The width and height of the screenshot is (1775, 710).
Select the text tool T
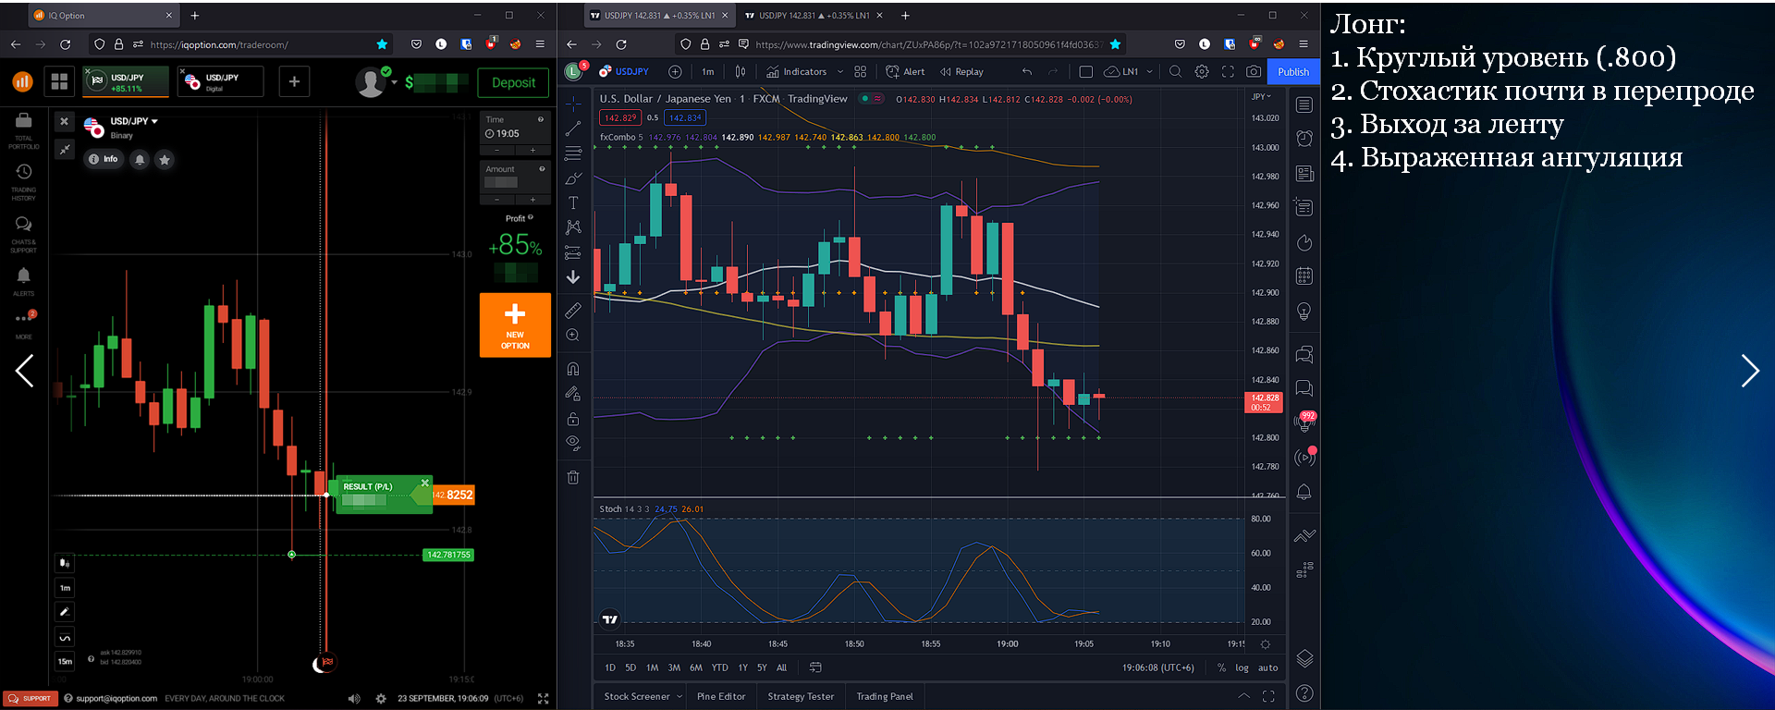[x=573, y=202]
